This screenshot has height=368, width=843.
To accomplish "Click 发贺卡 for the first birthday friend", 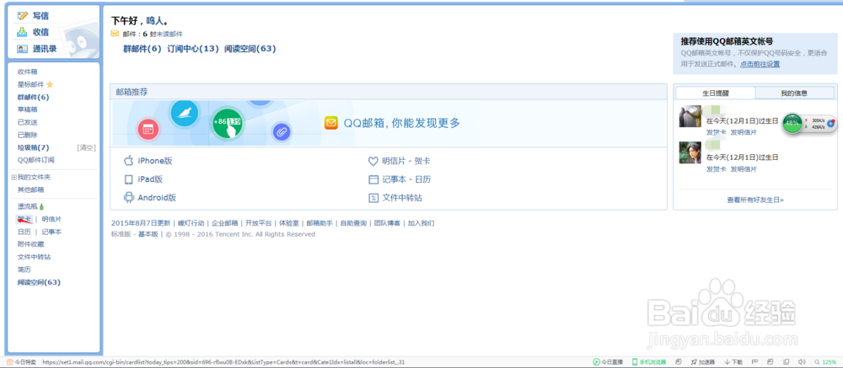I will (x=716, y=132).
